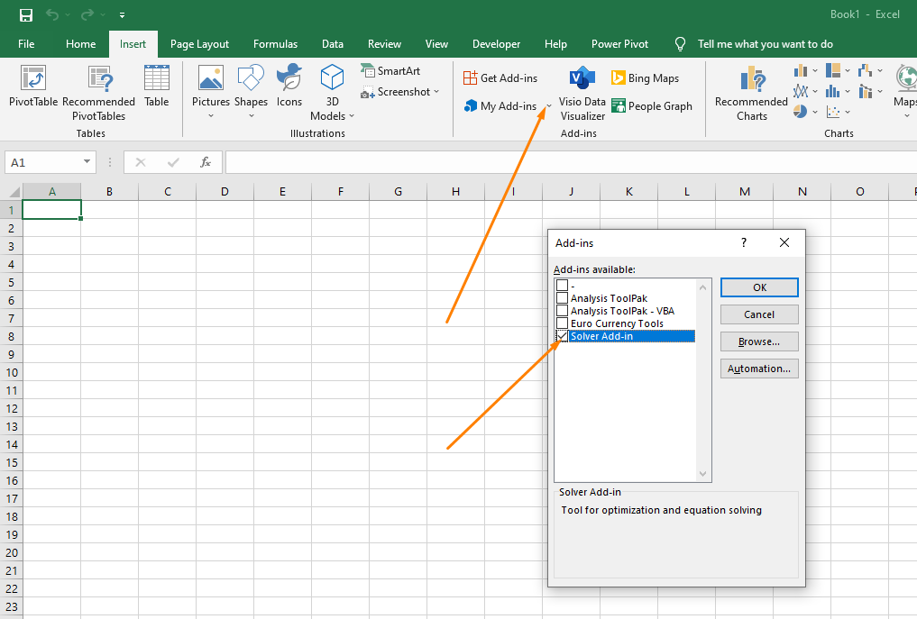The height and width of the screenshot is (619, 917).
Task: Uncheck the Solver Add-in checkbox
Action: pos(562,336)
